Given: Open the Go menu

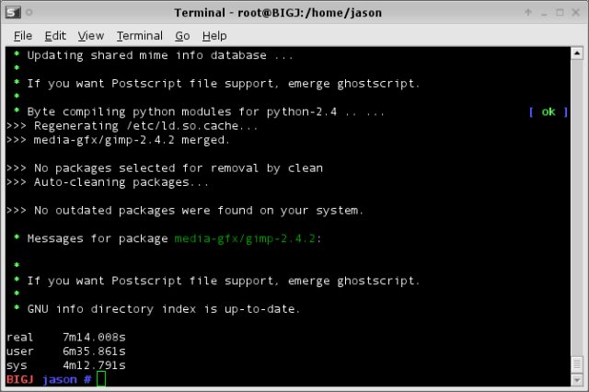Looking at the screenshot, I should click(x=182, y=36).
